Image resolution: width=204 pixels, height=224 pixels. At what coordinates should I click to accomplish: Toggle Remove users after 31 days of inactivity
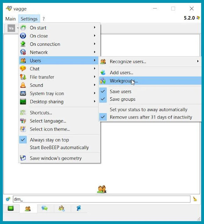coord(150,117)
